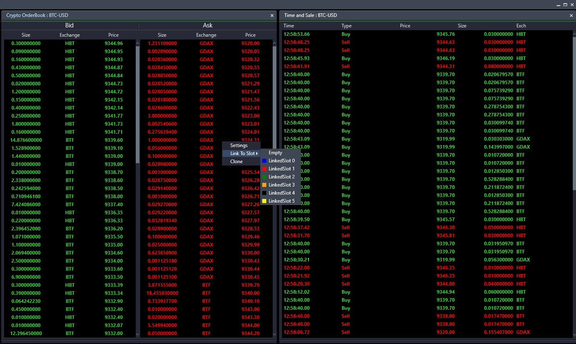Viewport: 576px width, 344px height.
Task: Click the Ask section header
Action: coord(207,25)
